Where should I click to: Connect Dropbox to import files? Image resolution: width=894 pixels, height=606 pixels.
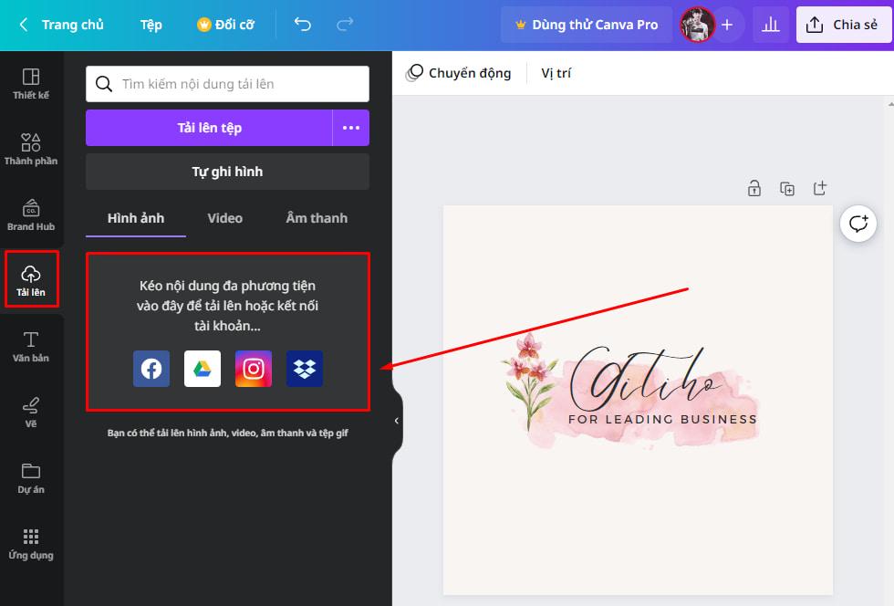point(305,369)
